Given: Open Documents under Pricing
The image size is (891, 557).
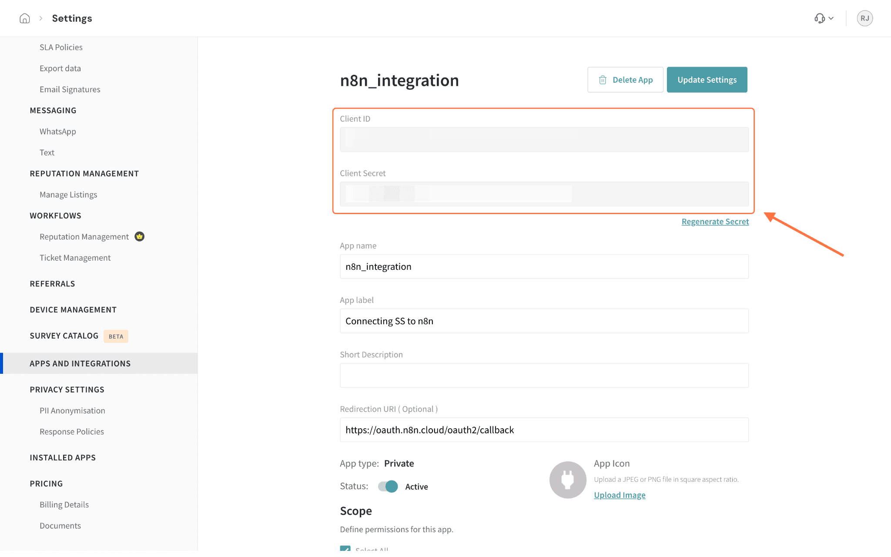Looking at the screenshot, I should (x=60, y=525).
